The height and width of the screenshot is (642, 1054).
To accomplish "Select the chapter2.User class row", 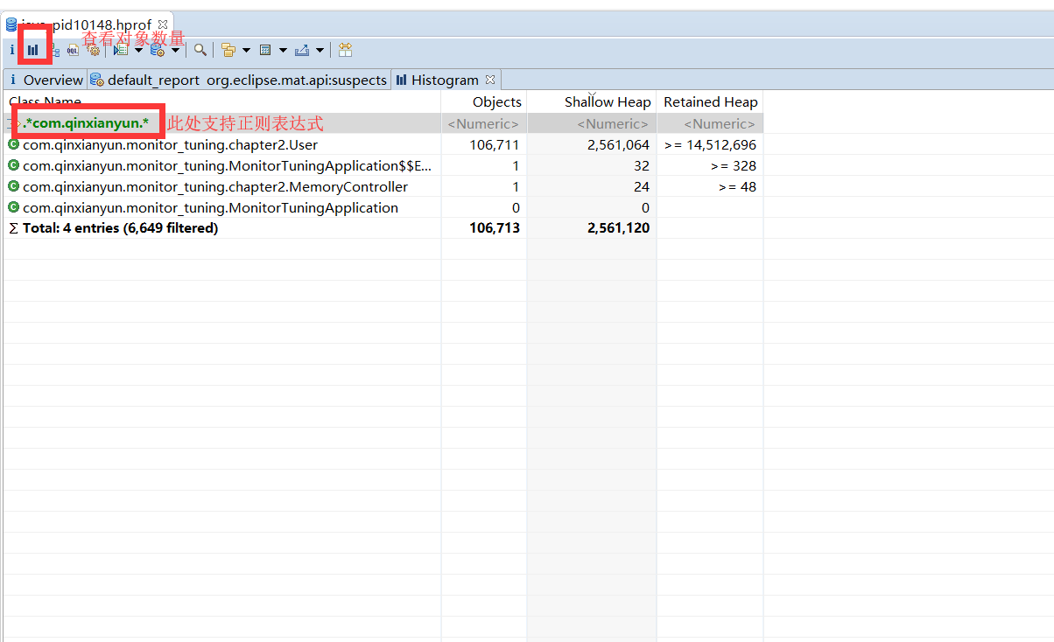I will pos(383,144).
